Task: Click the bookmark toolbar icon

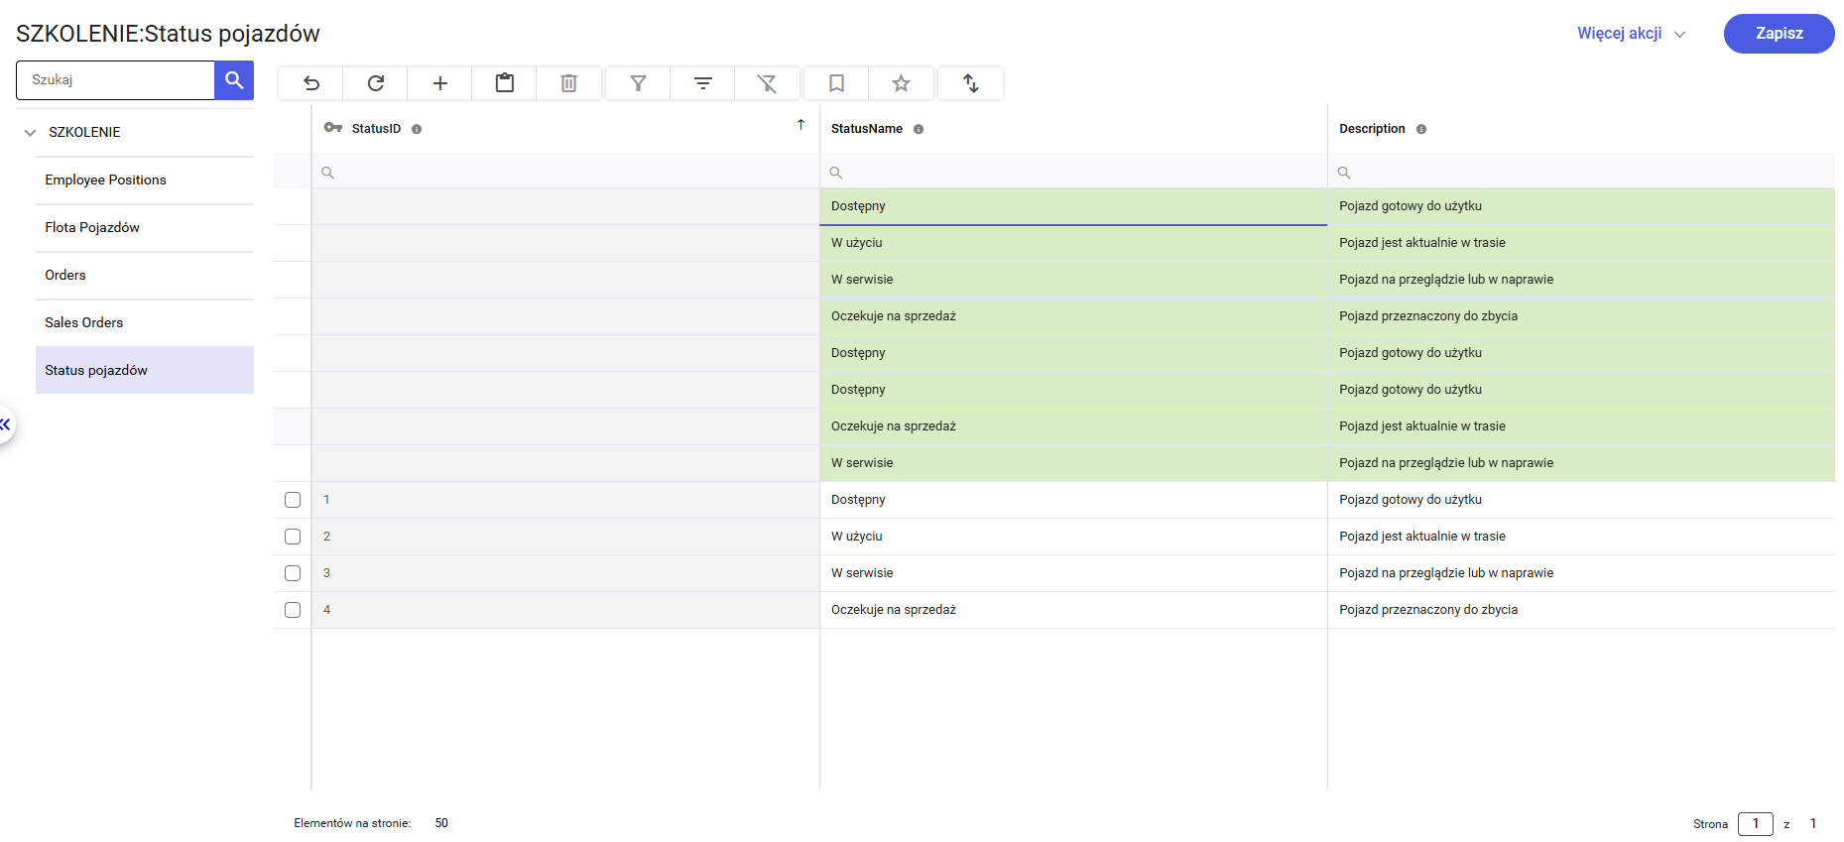Action: [x=836, y=83]
